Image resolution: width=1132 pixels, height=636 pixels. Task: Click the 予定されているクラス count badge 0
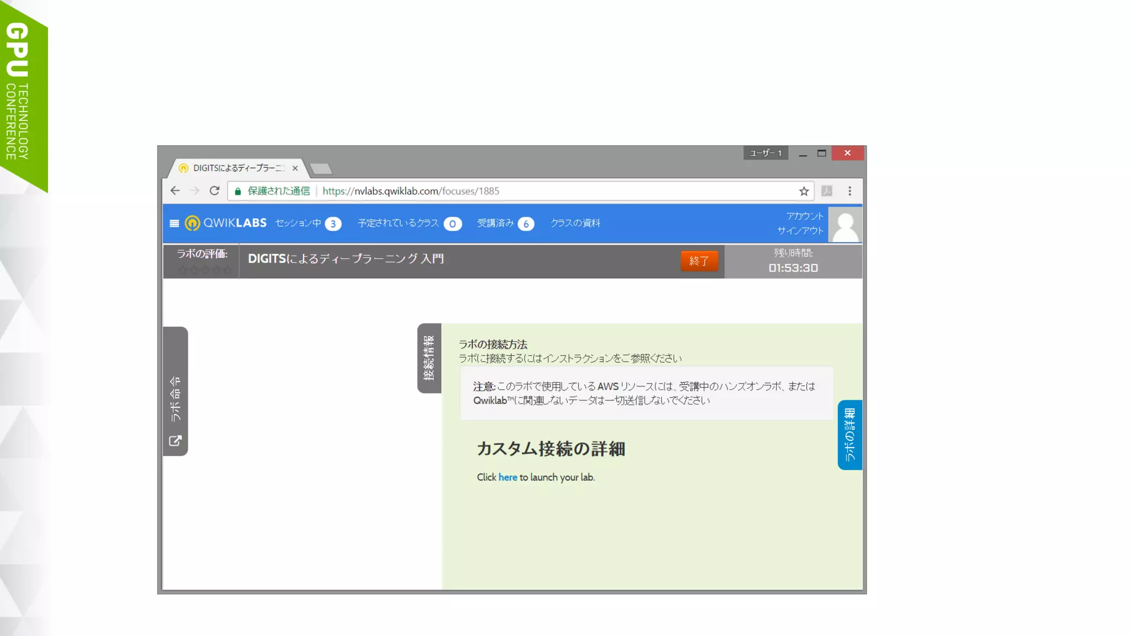[453, 224]
